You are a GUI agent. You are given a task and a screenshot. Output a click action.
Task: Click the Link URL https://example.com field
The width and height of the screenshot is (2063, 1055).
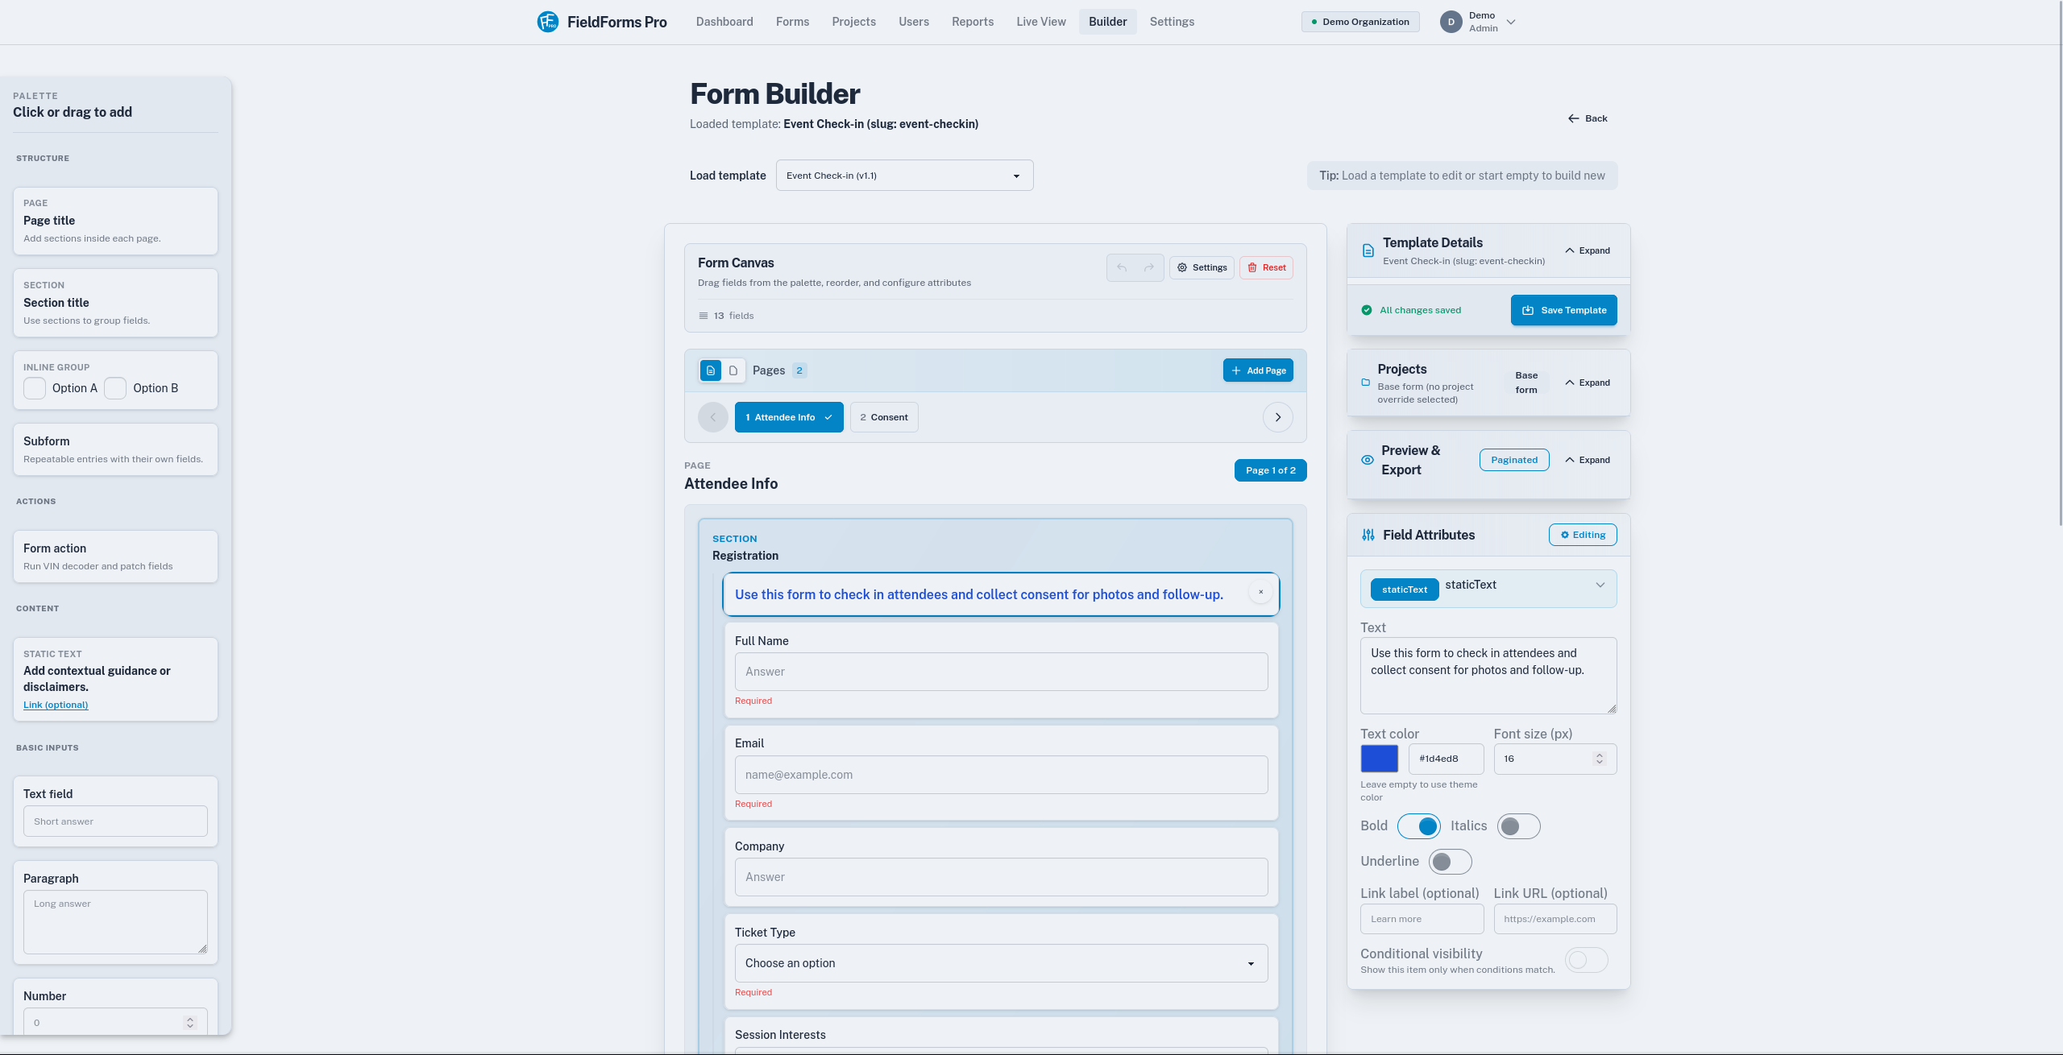(1555, 919)
